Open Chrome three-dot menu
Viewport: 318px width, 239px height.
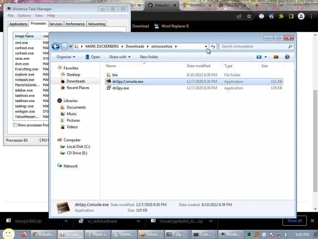pyautogui.click(x=311, y=16)
